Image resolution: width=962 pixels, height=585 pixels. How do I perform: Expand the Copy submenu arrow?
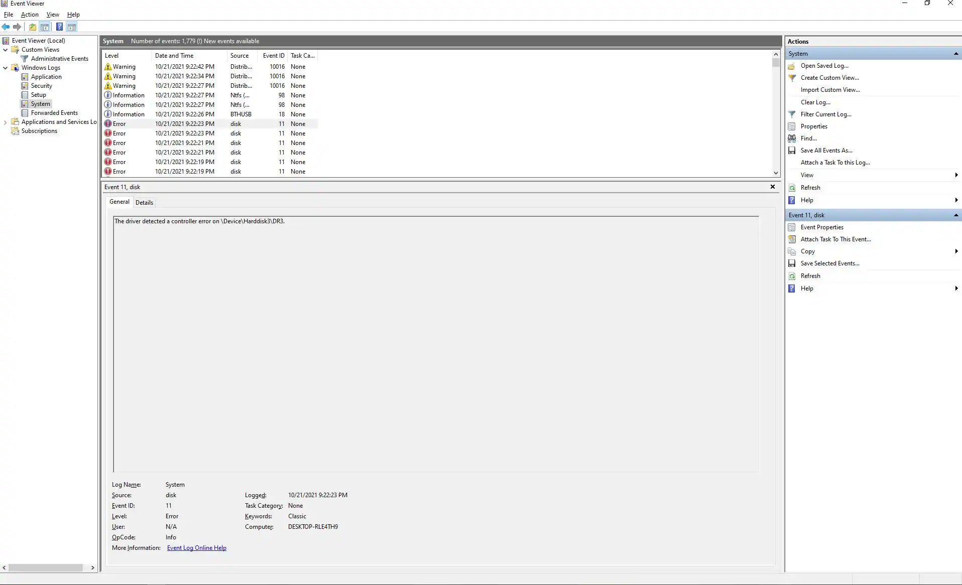tap(956, 251)
